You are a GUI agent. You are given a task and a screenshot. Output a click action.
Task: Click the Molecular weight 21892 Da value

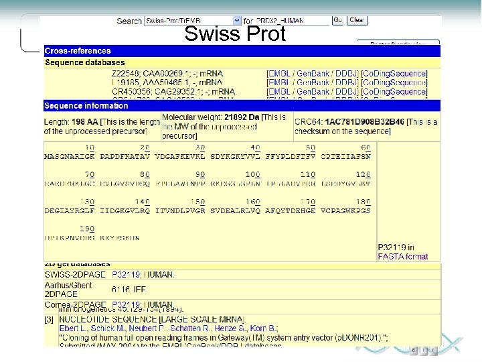point(242,117)
